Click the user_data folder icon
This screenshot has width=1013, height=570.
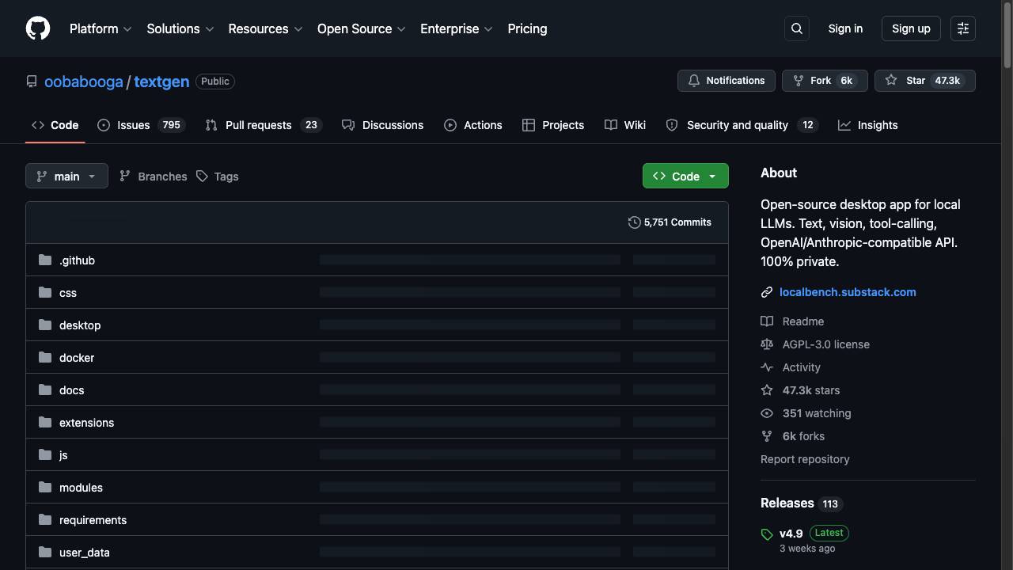pos(45,552)
